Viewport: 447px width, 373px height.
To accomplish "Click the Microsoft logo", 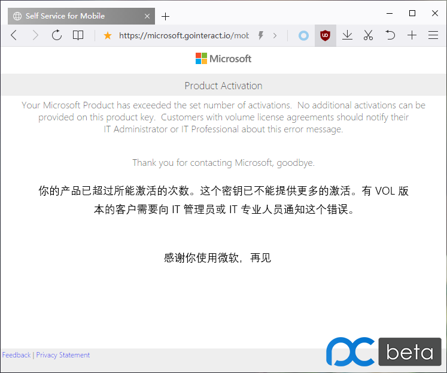I will click(223, 59).
